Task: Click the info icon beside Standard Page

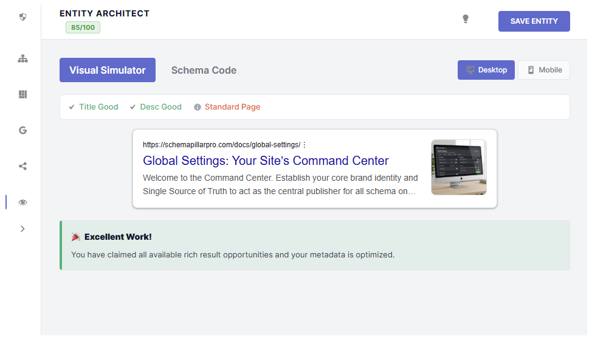Action: (x=198, y=107)
